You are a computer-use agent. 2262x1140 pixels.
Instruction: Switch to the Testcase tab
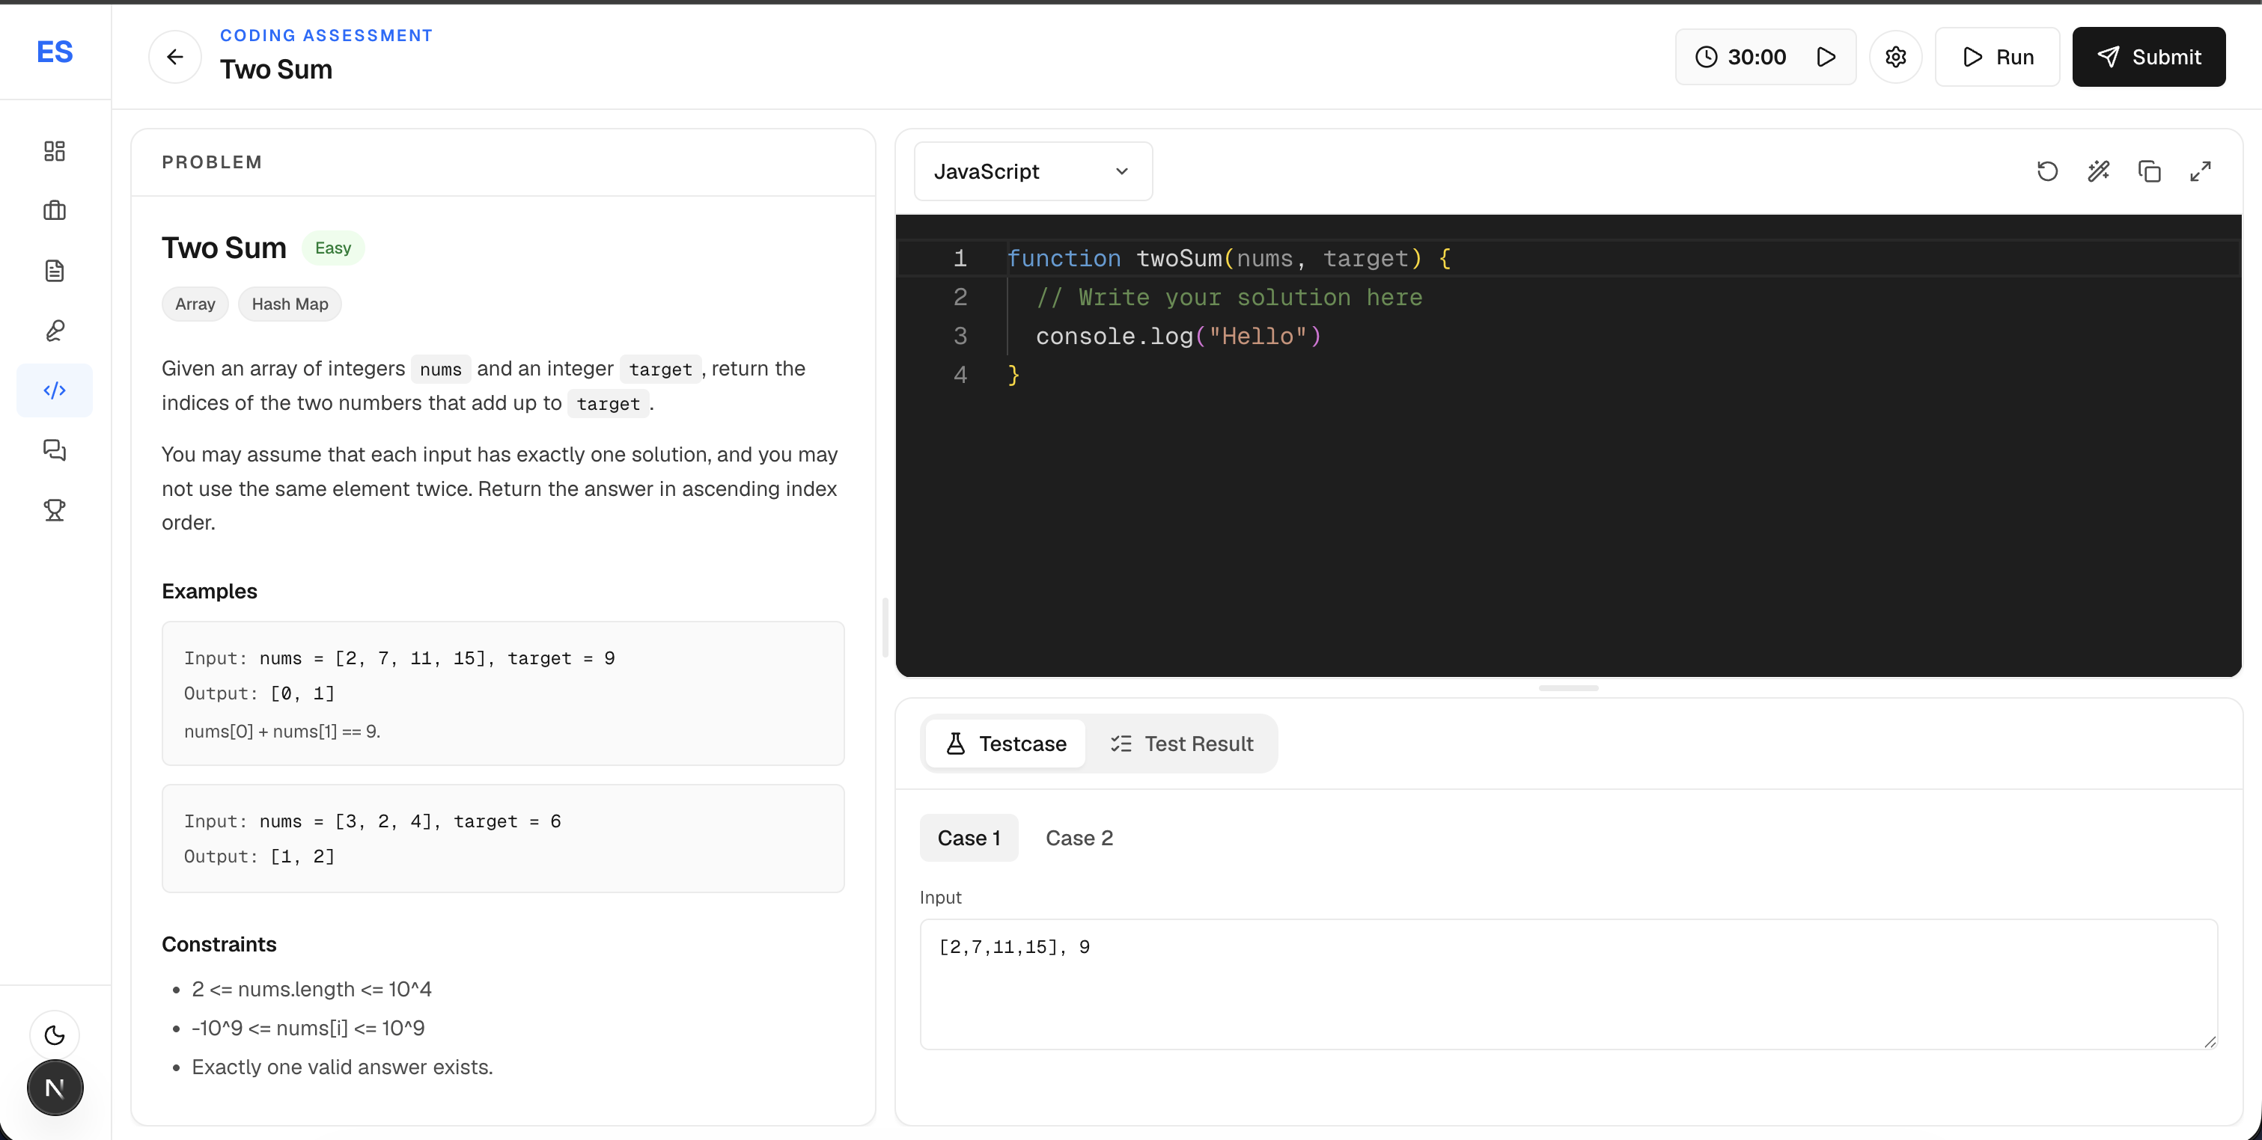1005,744
